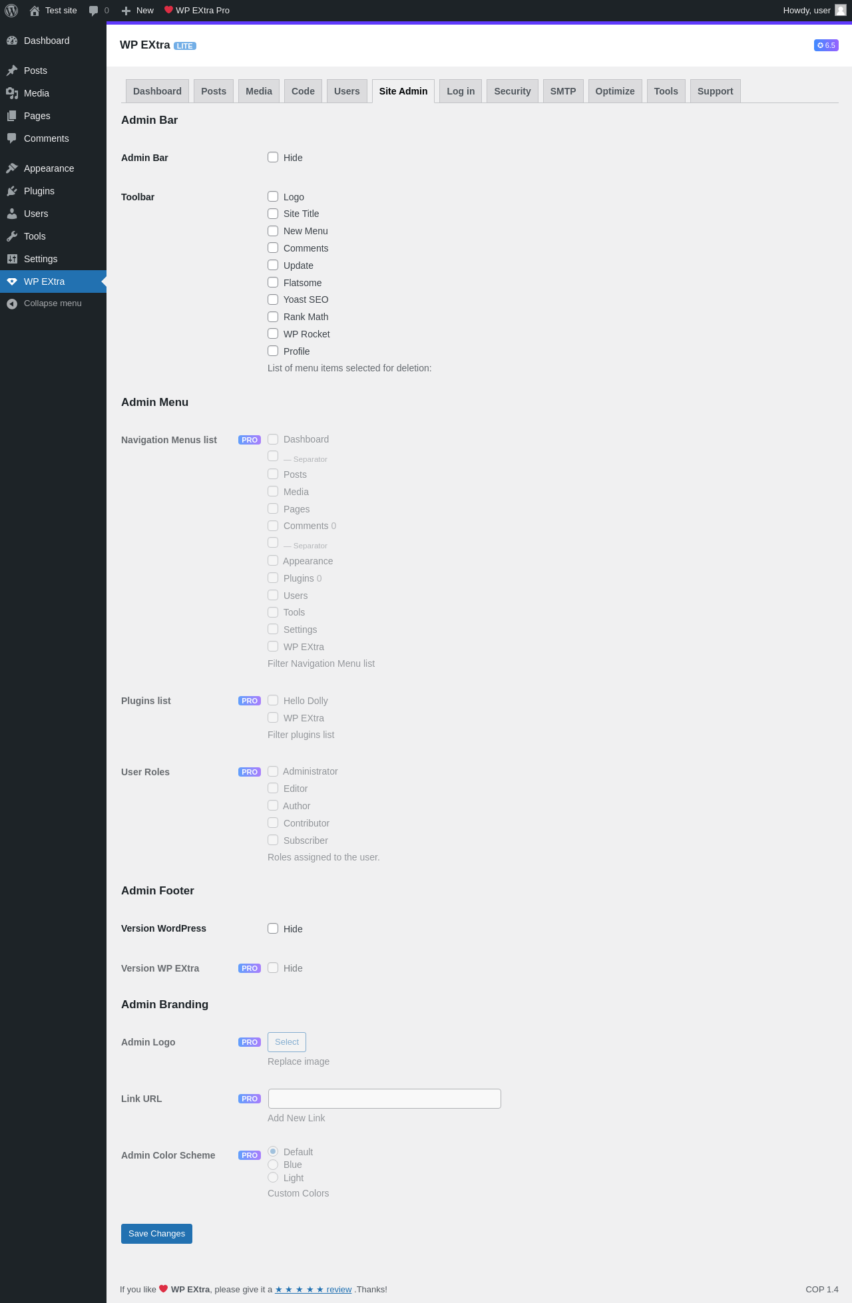852x1303 pixels.
Task: Enable the Admin Bar Hide checkbox
Action: click(x=273, y=157)
